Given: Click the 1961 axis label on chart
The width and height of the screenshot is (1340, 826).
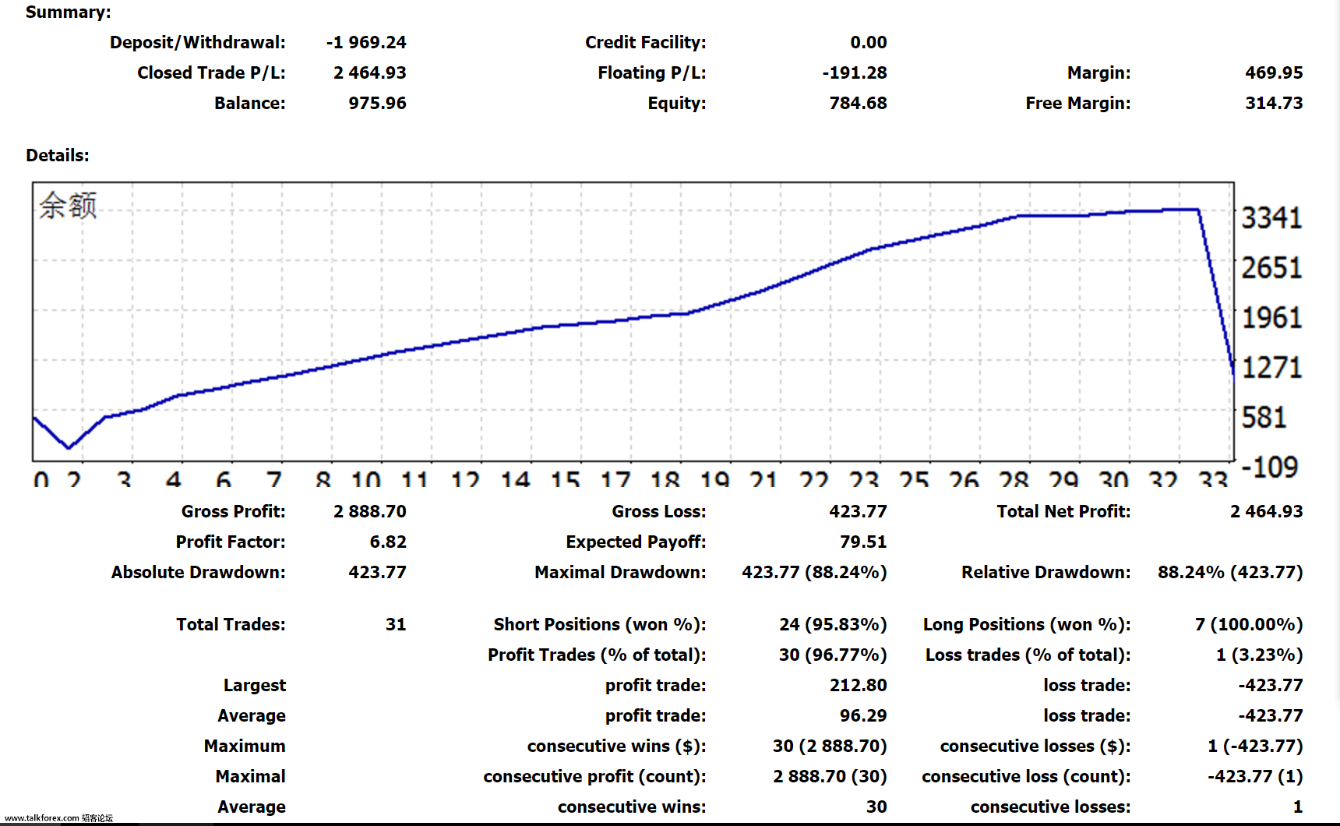Looking at the screenshot, I should point(1271,318).
